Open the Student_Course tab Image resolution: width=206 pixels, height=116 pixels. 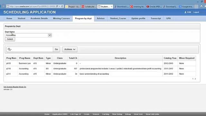[118, 18]
